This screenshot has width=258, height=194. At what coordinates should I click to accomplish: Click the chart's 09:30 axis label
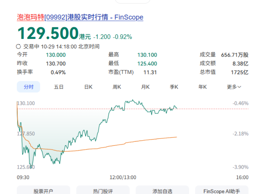tap(23, 177)
